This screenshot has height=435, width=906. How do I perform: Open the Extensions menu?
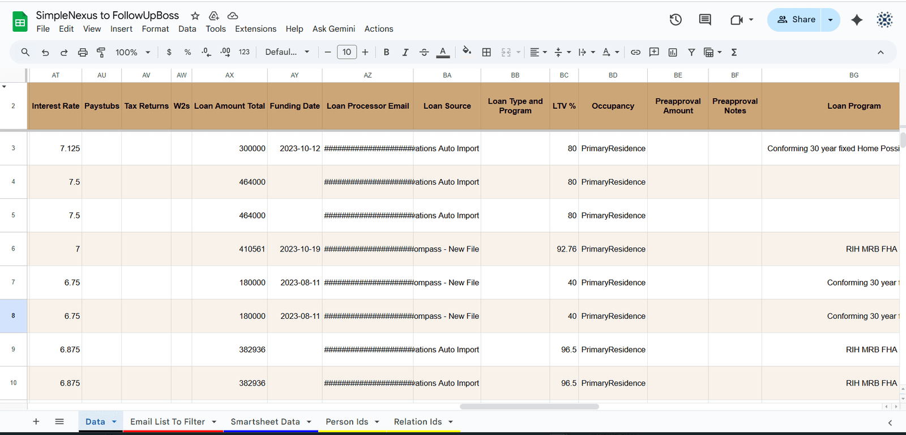click(255, 29)
